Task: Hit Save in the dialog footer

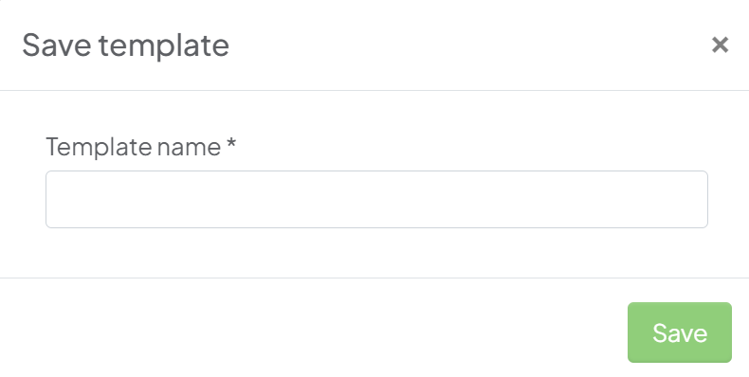Action: 679,332
